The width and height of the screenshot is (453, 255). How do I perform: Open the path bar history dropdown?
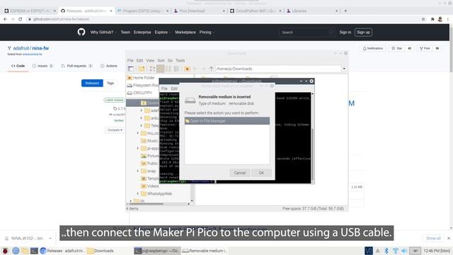tap(344, 69)
